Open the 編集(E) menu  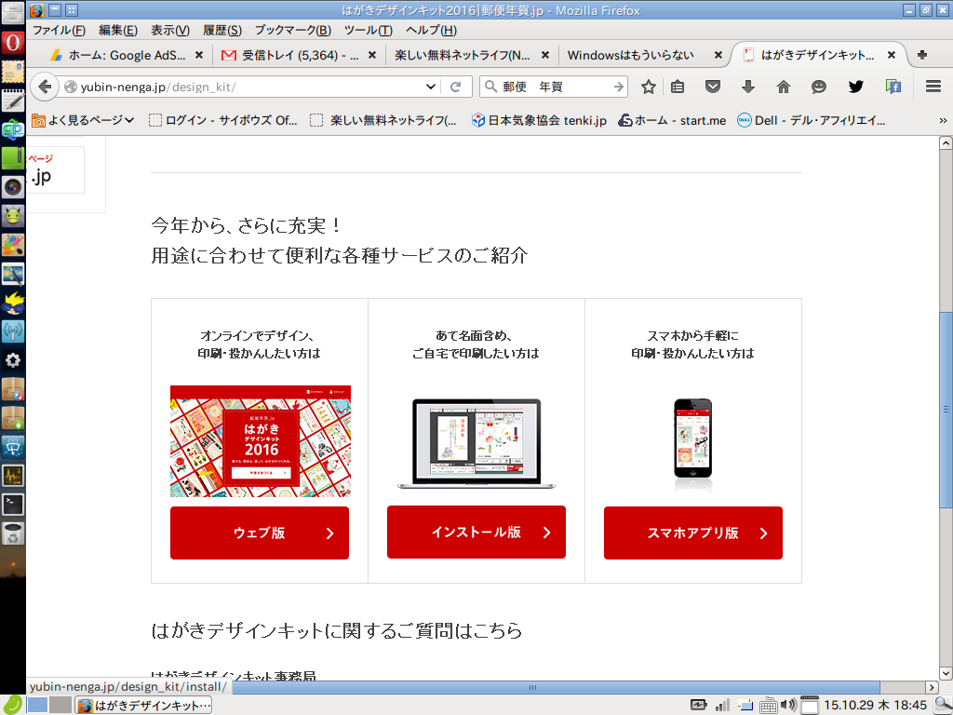pyautogui.click(x=118, y=31)
